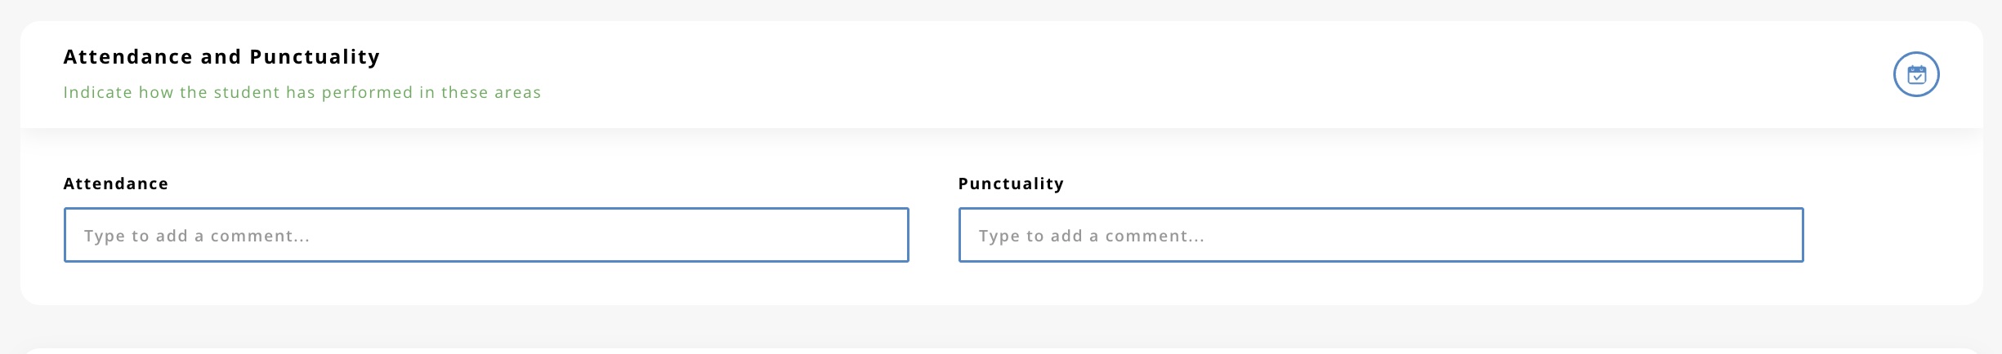Click the calendar check icon
2002x354 pixels.
[1916, 75]
